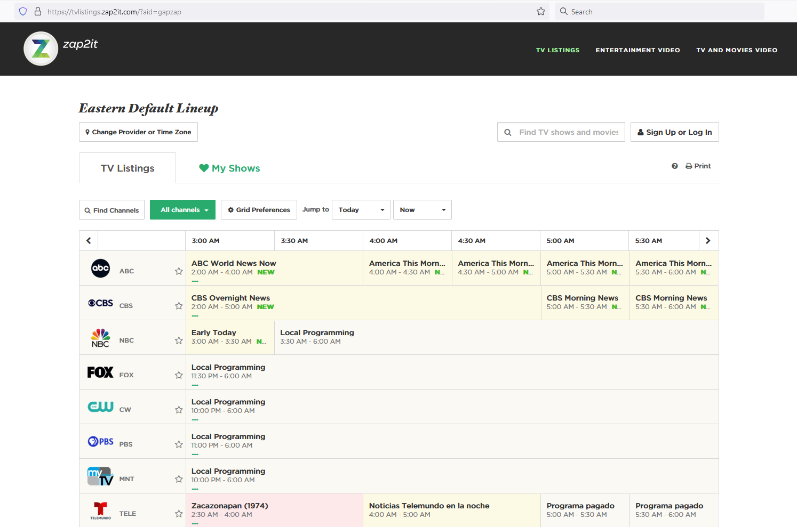Viewport: 797px width, 527px height.
Task: Open CBS Morning News 5:30 AM listing
Action: pyautogui.click(x=674, y=303)
